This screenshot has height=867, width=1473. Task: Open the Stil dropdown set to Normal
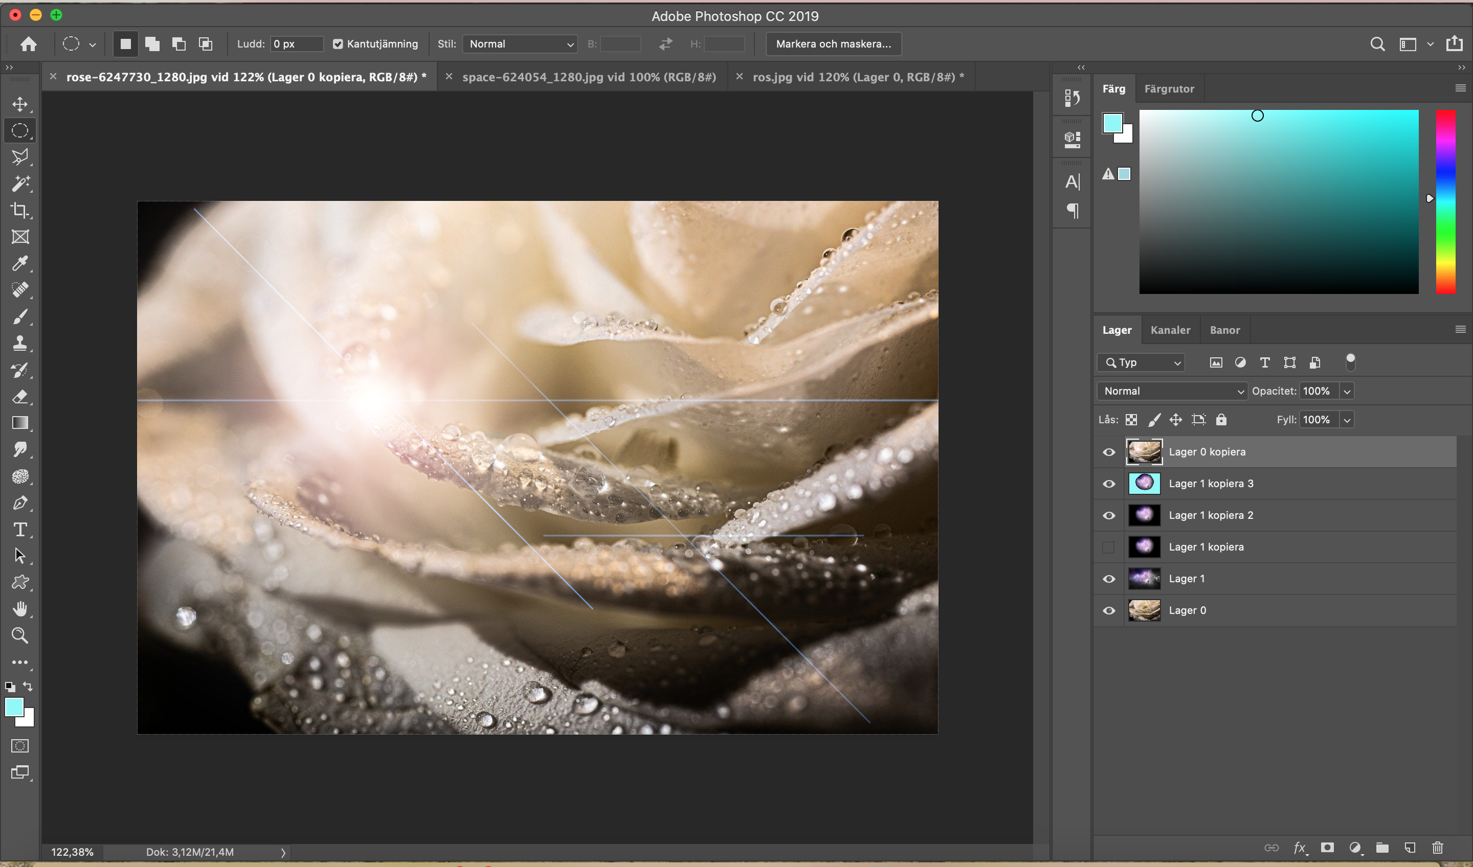click(x=520, y=44)
